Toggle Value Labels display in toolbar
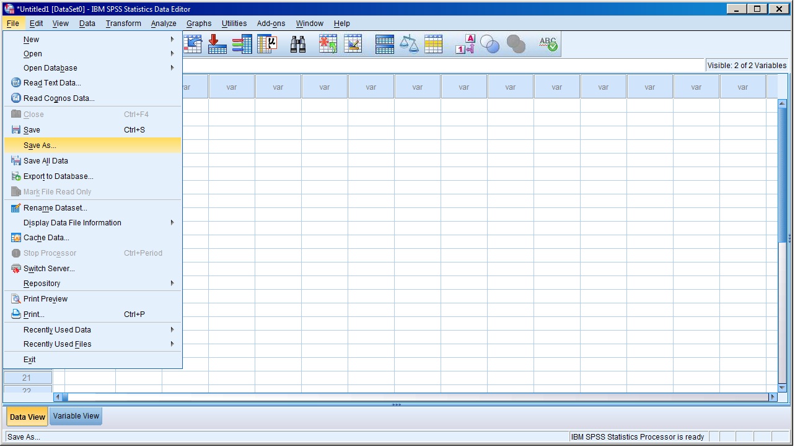Screen dimensions: 795x447 click(465, 44)
